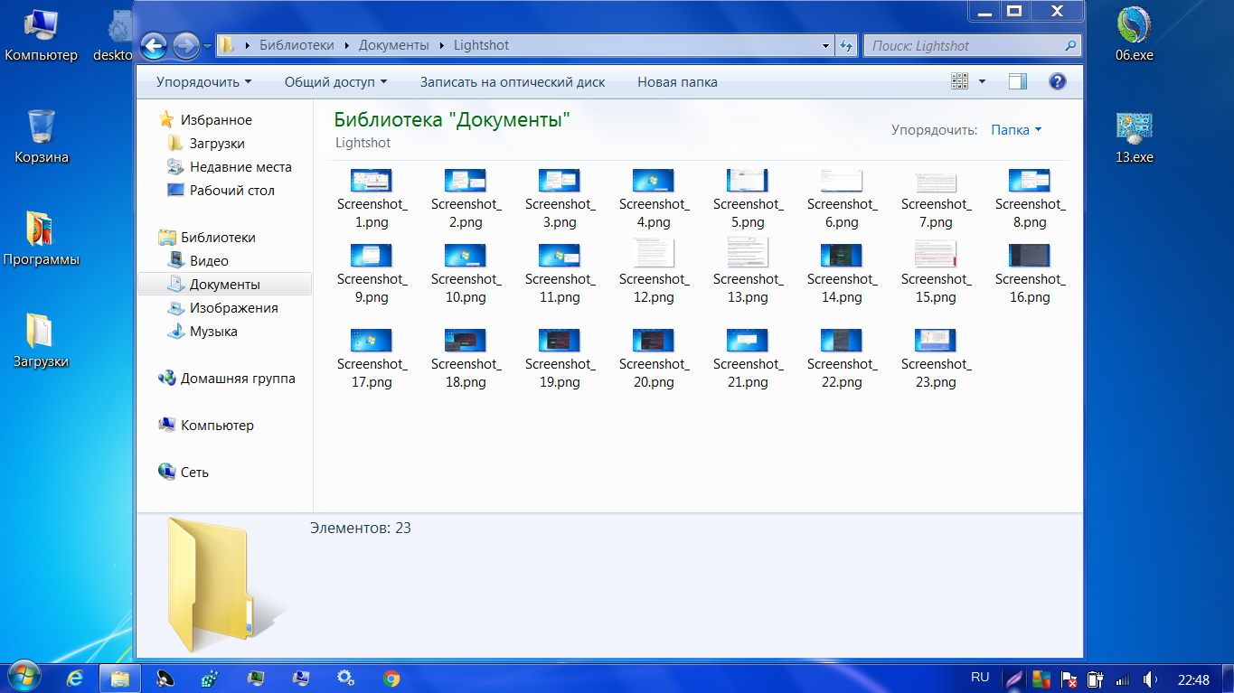Image resolution: width=1234 pixels, height=693 pixels.
Task: Click the Новая папка button
Action: (677, 82)
